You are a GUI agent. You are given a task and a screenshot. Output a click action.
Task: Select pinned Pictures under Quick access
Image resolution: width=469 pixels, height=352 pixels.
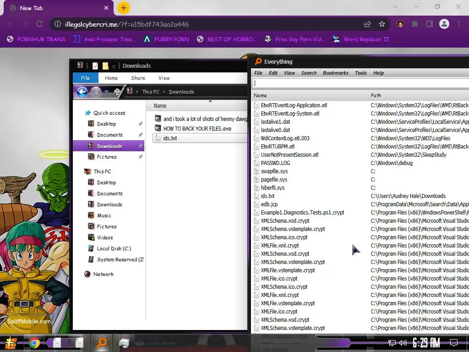click(106, 157)
